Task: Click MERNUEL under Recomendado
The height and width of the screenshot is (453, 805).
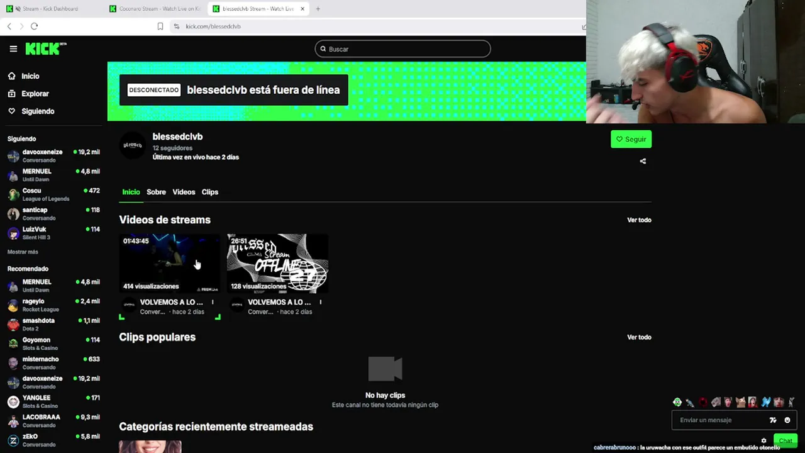Action: pyautogui.click(x=53, y=286)
